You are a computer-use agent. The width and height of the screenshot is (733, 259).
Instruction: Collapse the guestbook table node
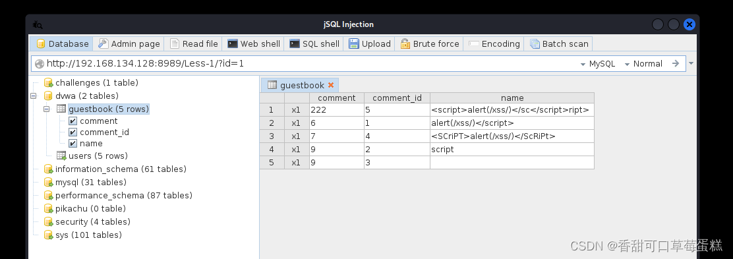coord(46,109)
